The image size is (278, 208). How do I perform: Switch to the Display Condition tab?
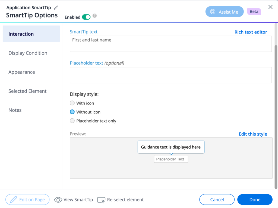[28, 53]
